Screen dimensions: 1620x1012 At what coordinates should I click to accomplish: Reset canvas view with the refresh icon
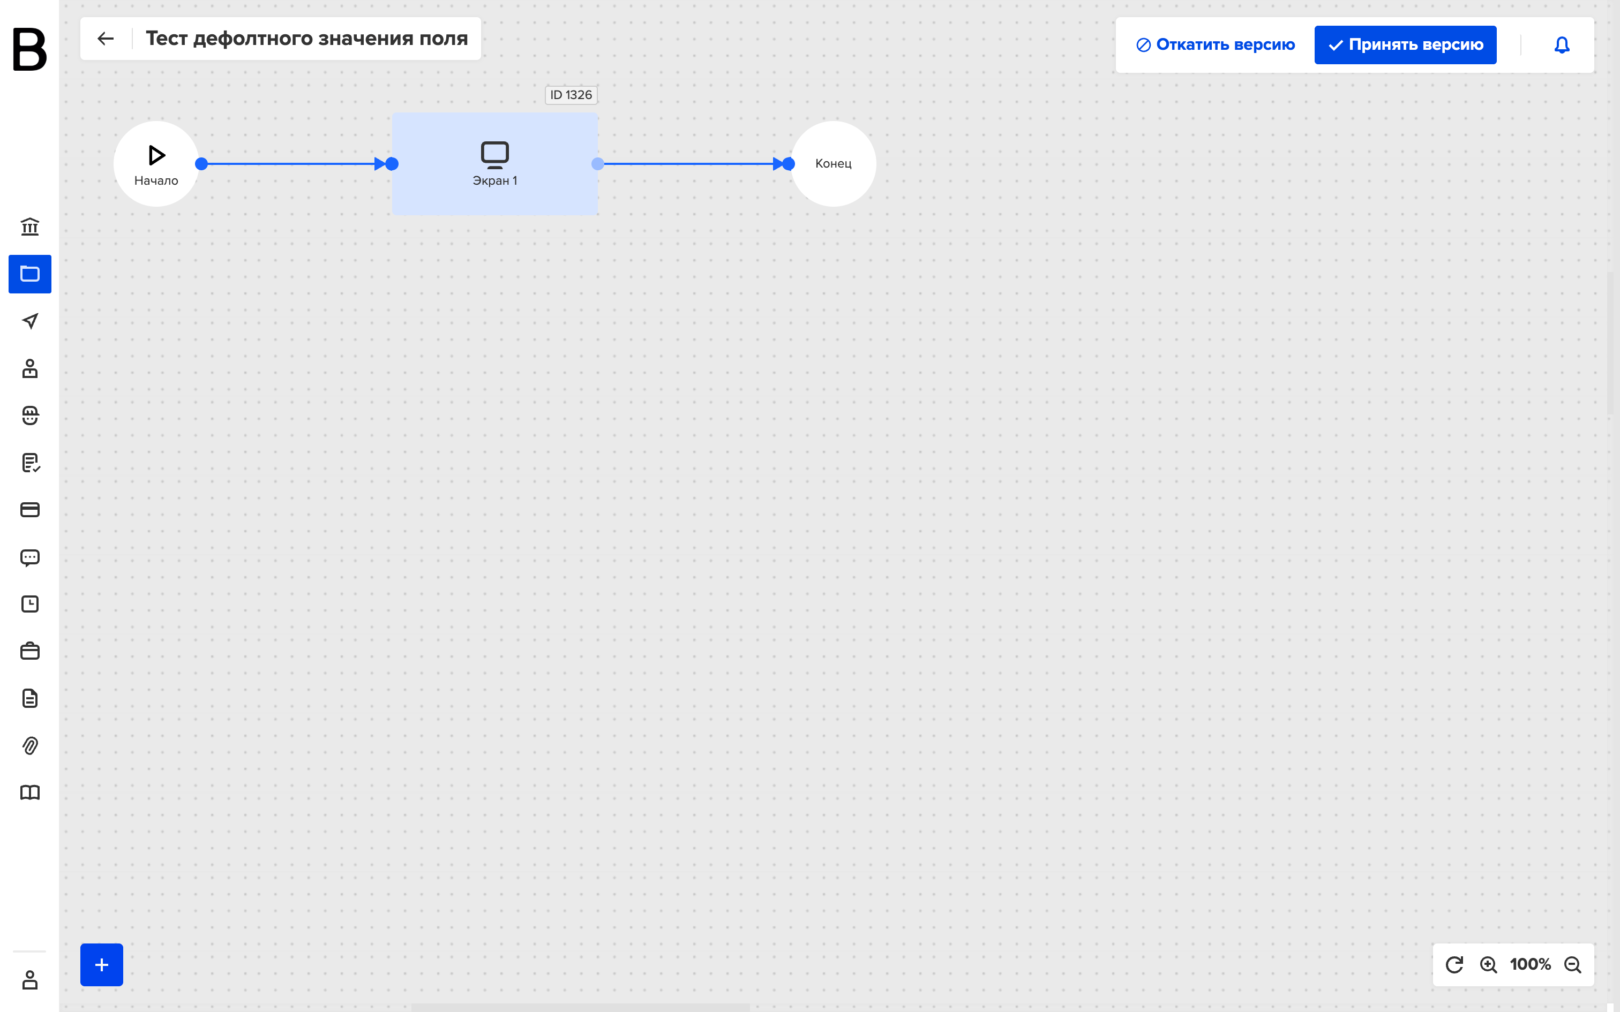coord(1454,964)
